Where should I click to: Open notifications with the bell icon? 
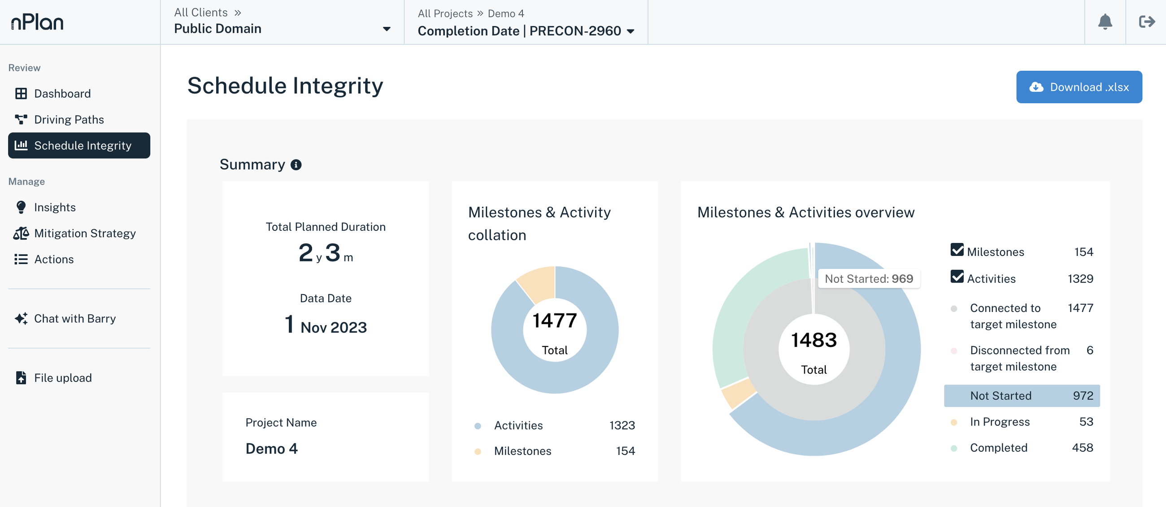click(x=1105, y=22)
